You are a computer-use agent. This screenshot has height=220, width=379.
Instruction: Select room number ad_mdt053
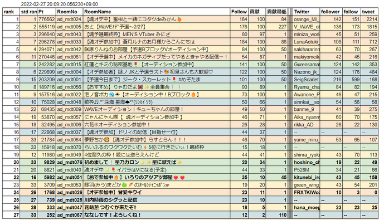69,185
